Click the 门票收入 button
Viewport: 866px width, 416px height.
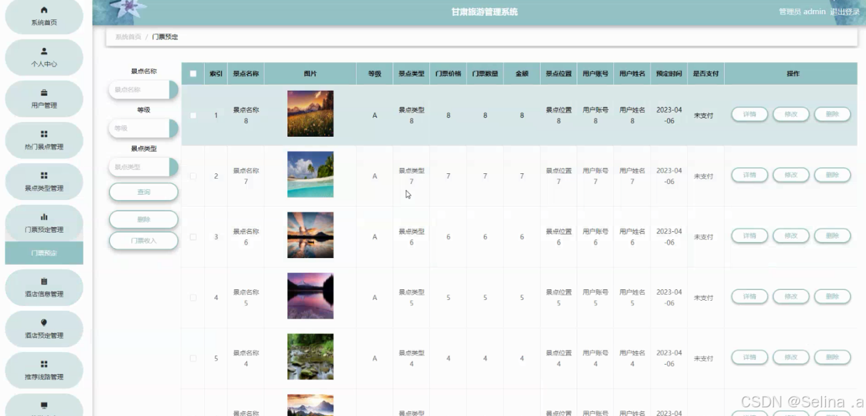pos(143,241)
